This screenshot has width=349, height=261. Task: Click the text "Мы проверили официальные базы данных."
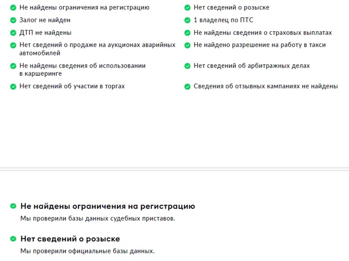87,251
